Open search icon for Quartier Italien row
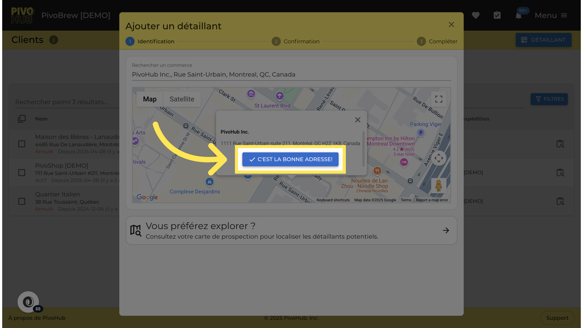583x328 pixels. click(x=560, y=201)
